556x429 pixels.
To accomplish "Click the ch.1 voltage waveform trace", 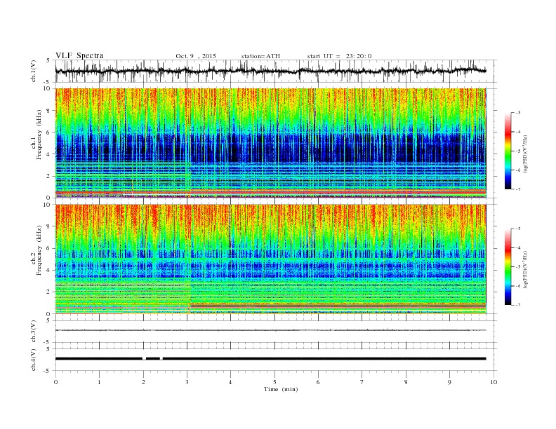I will pyautogui.click(x=270, y=71).
